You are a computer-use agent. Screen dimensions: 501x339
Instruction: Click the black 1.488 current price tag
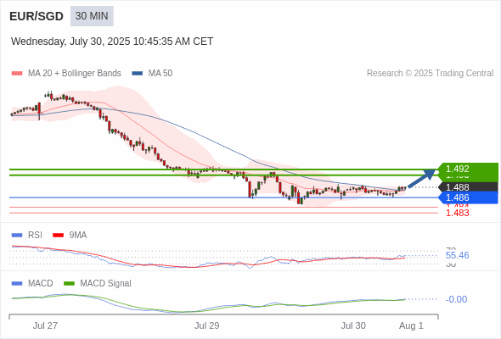point(468,187)
